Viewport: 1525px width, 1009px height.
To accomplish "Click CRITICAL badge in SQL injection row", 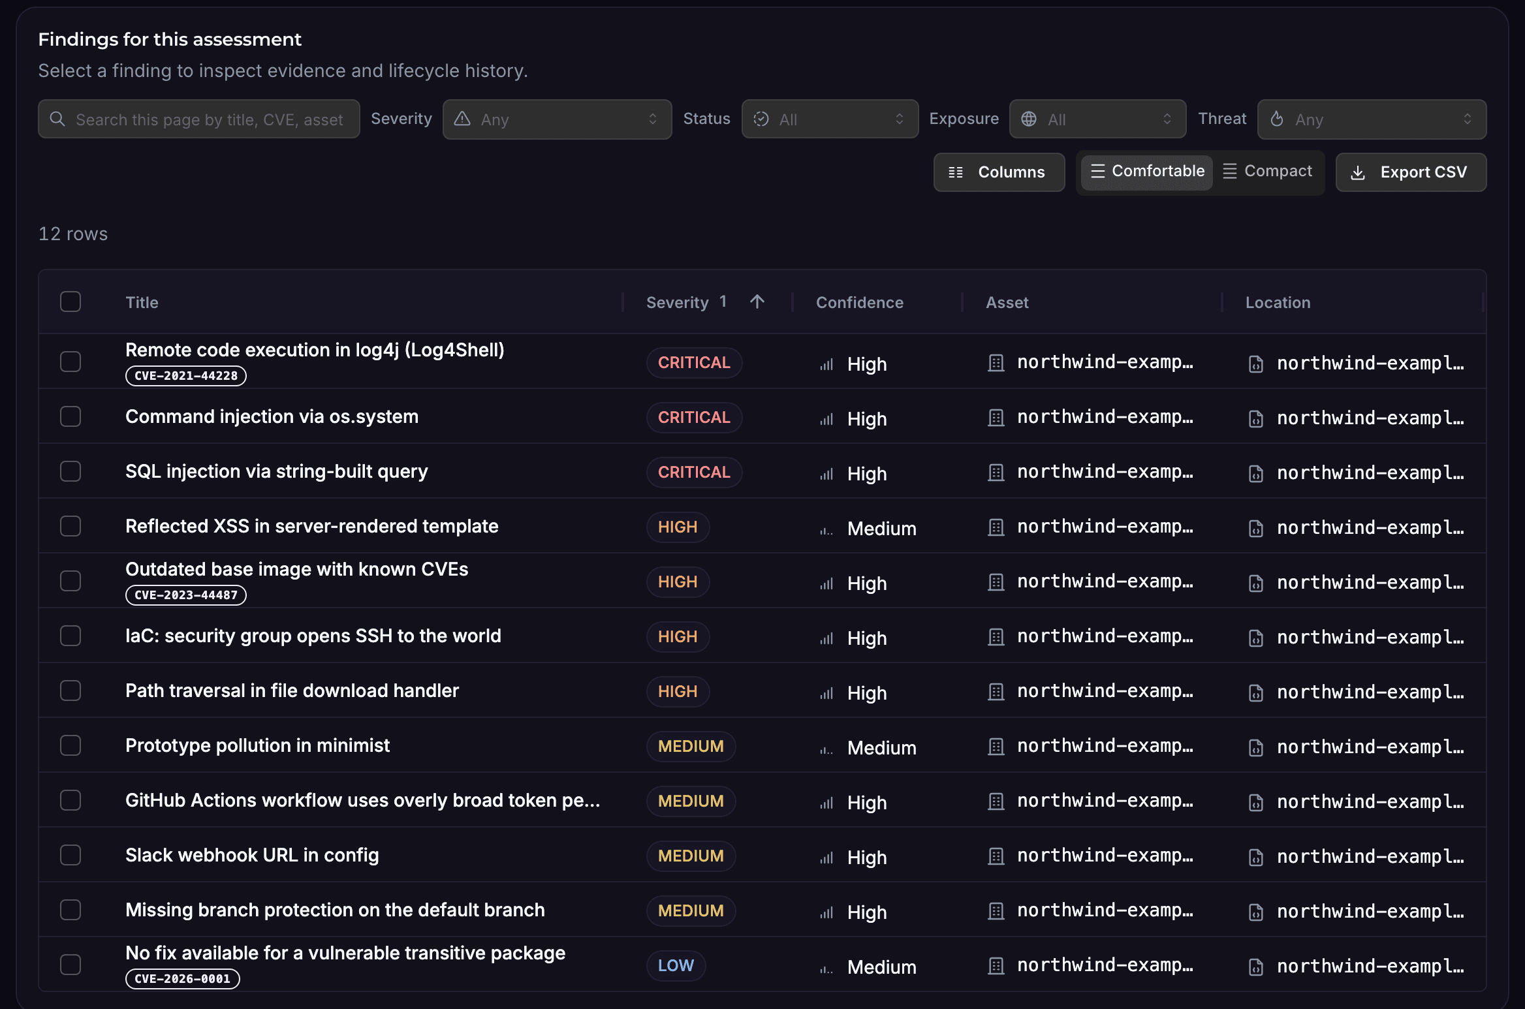I will [x=694, y=472].
